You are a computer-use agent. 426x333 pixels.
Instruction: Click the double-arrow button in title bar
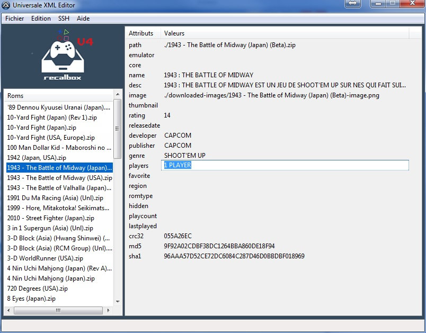(x=353, y=4)
